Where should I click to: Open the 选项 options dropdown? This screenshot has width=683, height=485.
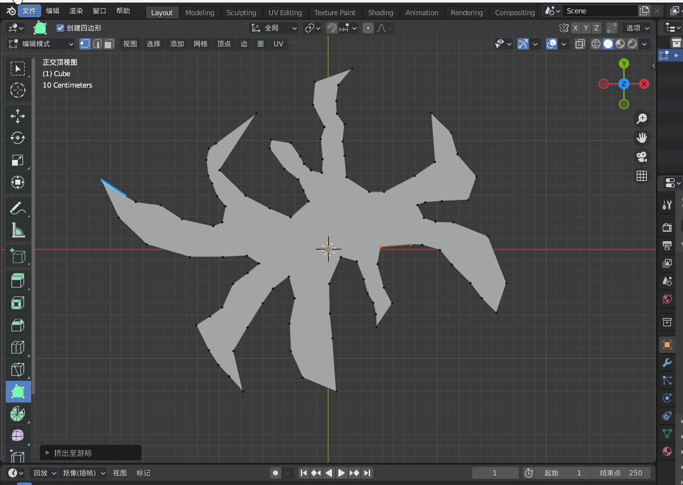pos(637,29)
